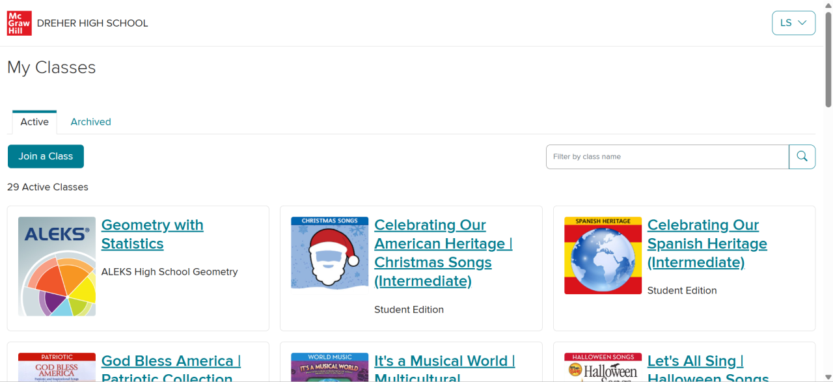Click the Join a Class button

(46, 156)
